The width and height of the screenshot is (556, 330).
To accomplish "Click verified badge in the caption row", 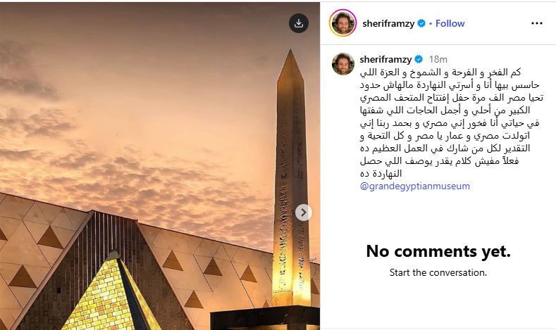I will click(418, 59).
